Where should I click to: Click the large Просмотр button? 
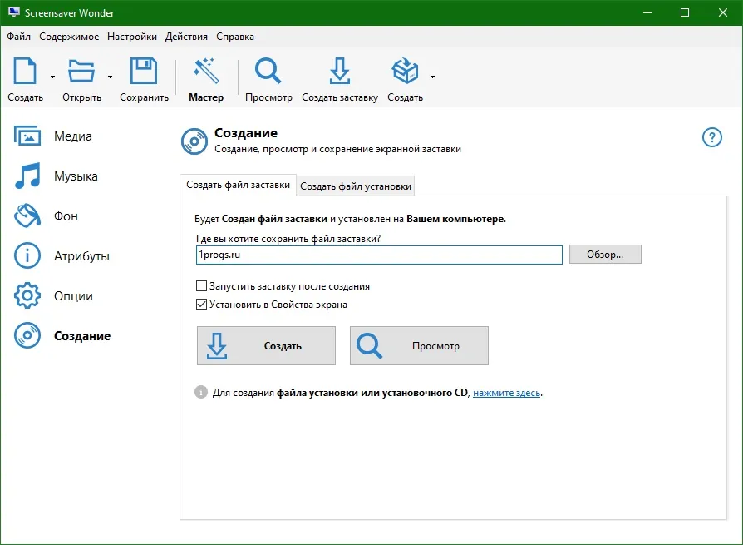tap(419, 346)
